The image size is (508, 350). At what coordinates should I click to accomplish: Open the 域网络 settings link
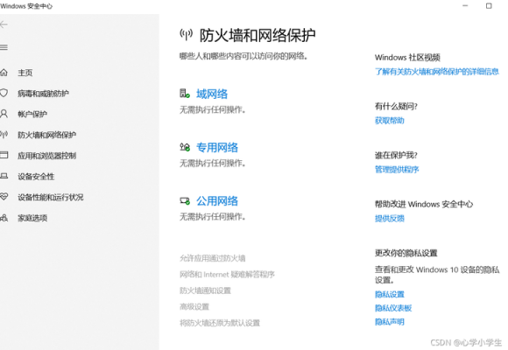(x=212, y=94)
